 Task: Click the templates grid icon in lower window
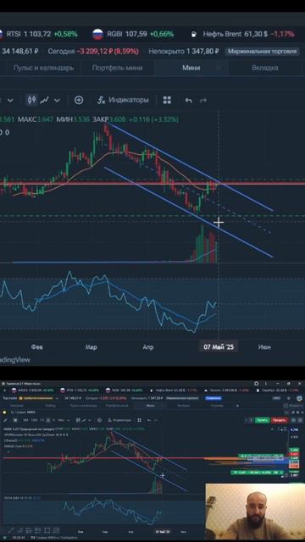(139, 420)
